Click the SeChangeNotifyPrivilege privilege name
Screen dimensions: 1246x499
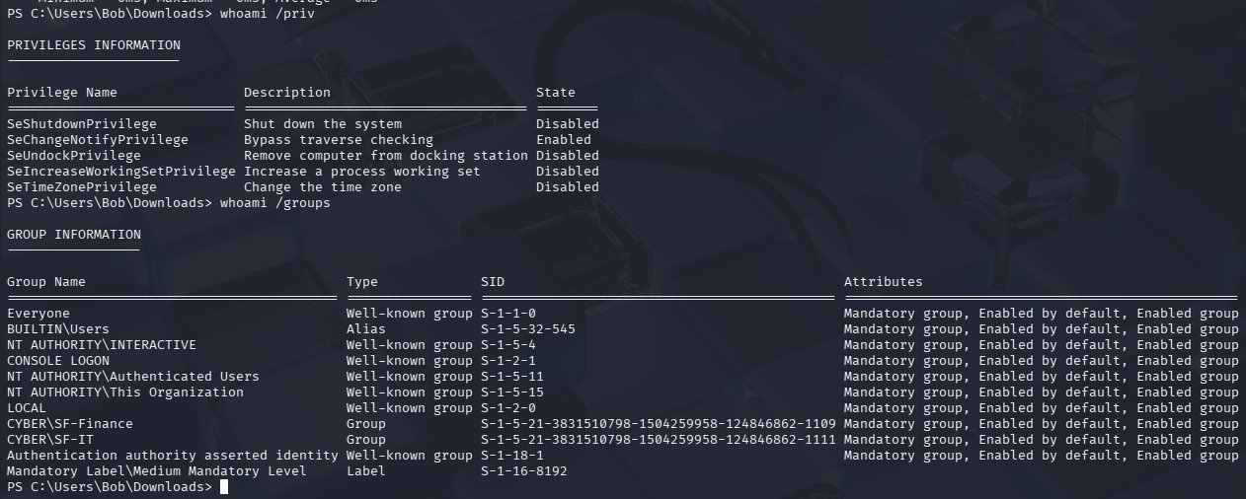(98, 140)
